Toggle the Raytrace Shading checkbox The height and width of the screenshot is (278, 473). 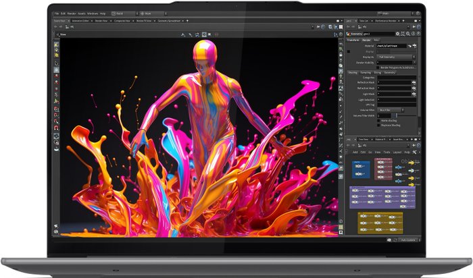tap(378, 126)
